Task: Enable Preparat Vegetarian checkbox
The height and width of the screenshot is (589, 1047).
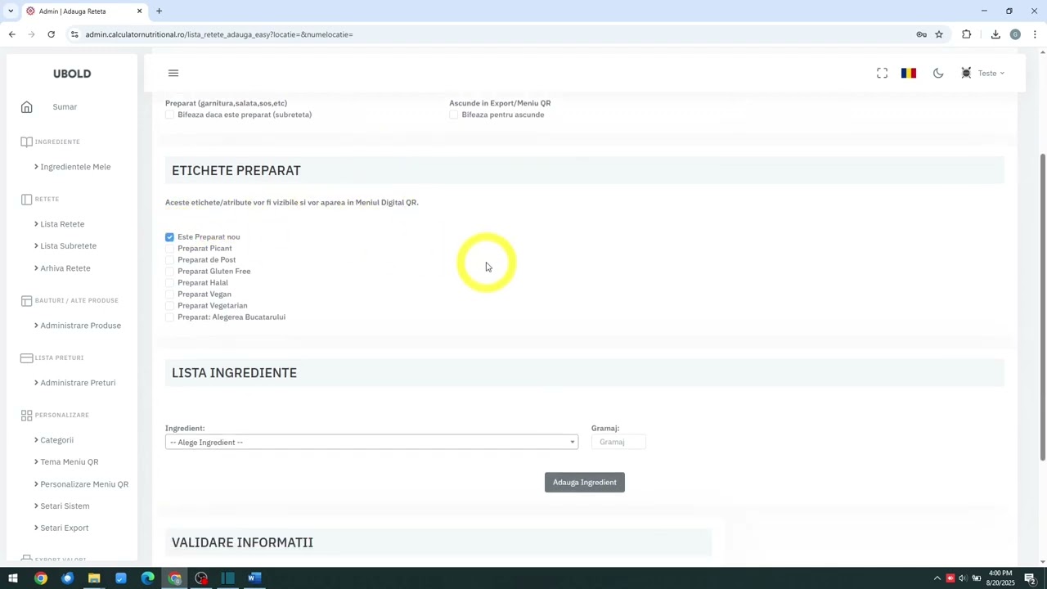Action: pos(169,306)
